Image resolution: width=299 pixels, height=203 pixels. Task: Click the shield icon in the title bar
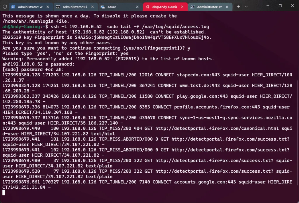(x=5, y=7)
